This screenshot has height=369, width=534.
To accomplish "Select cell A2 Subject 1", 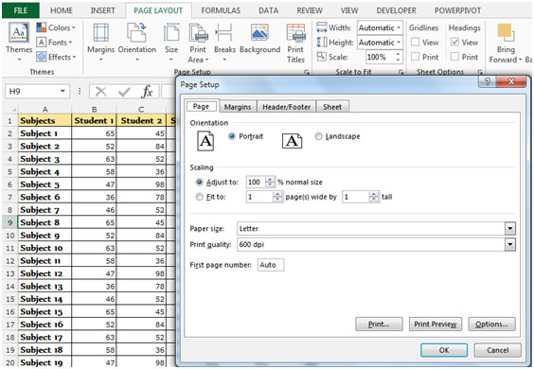I will [44, 133].
